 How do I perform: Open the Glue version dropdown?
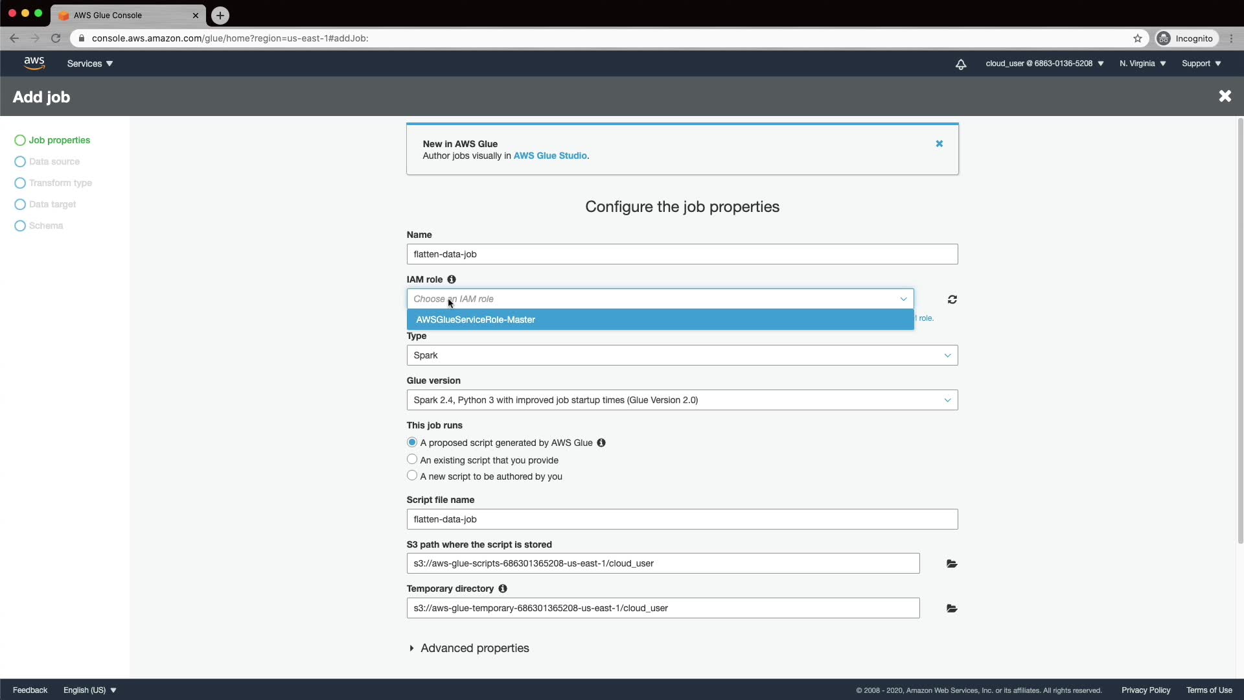(x=682, y=400)
